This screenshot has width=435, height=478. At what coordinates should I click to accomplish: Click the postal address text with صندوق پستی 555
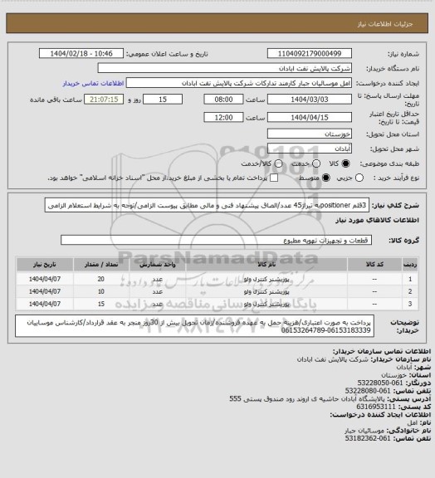point(307,398)
